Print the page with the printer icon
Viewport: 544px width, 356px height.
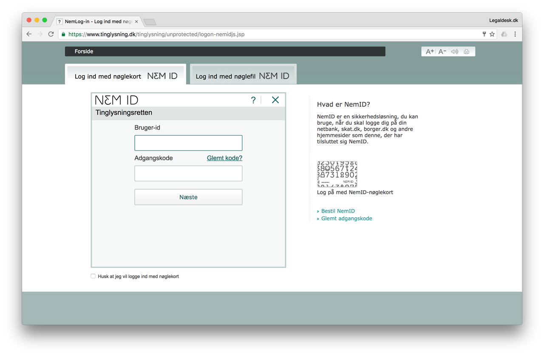coord(467,52)
